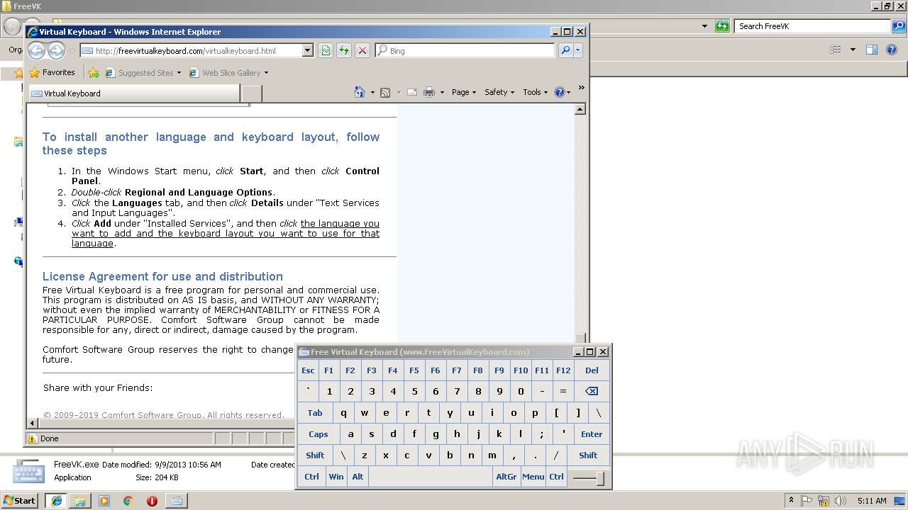This screenshot has height=510, width=908.
Task: Open Windows Explorer from taskbar
Action: point(80,501)
